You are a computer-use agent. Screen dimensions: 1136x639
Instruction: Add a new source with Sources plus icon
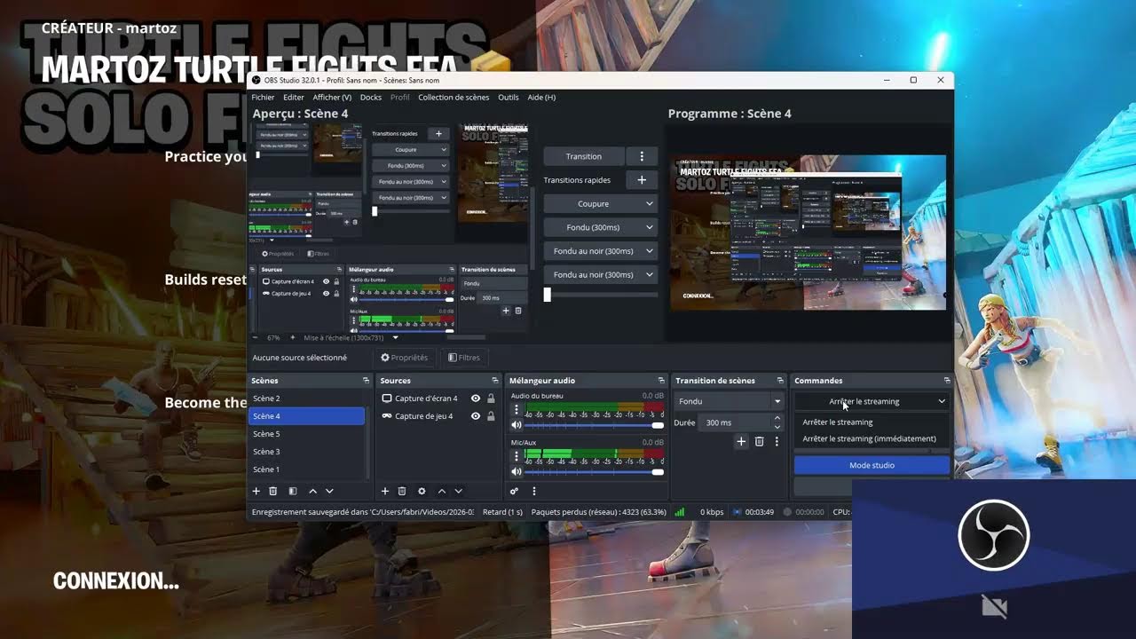[385, 491]
